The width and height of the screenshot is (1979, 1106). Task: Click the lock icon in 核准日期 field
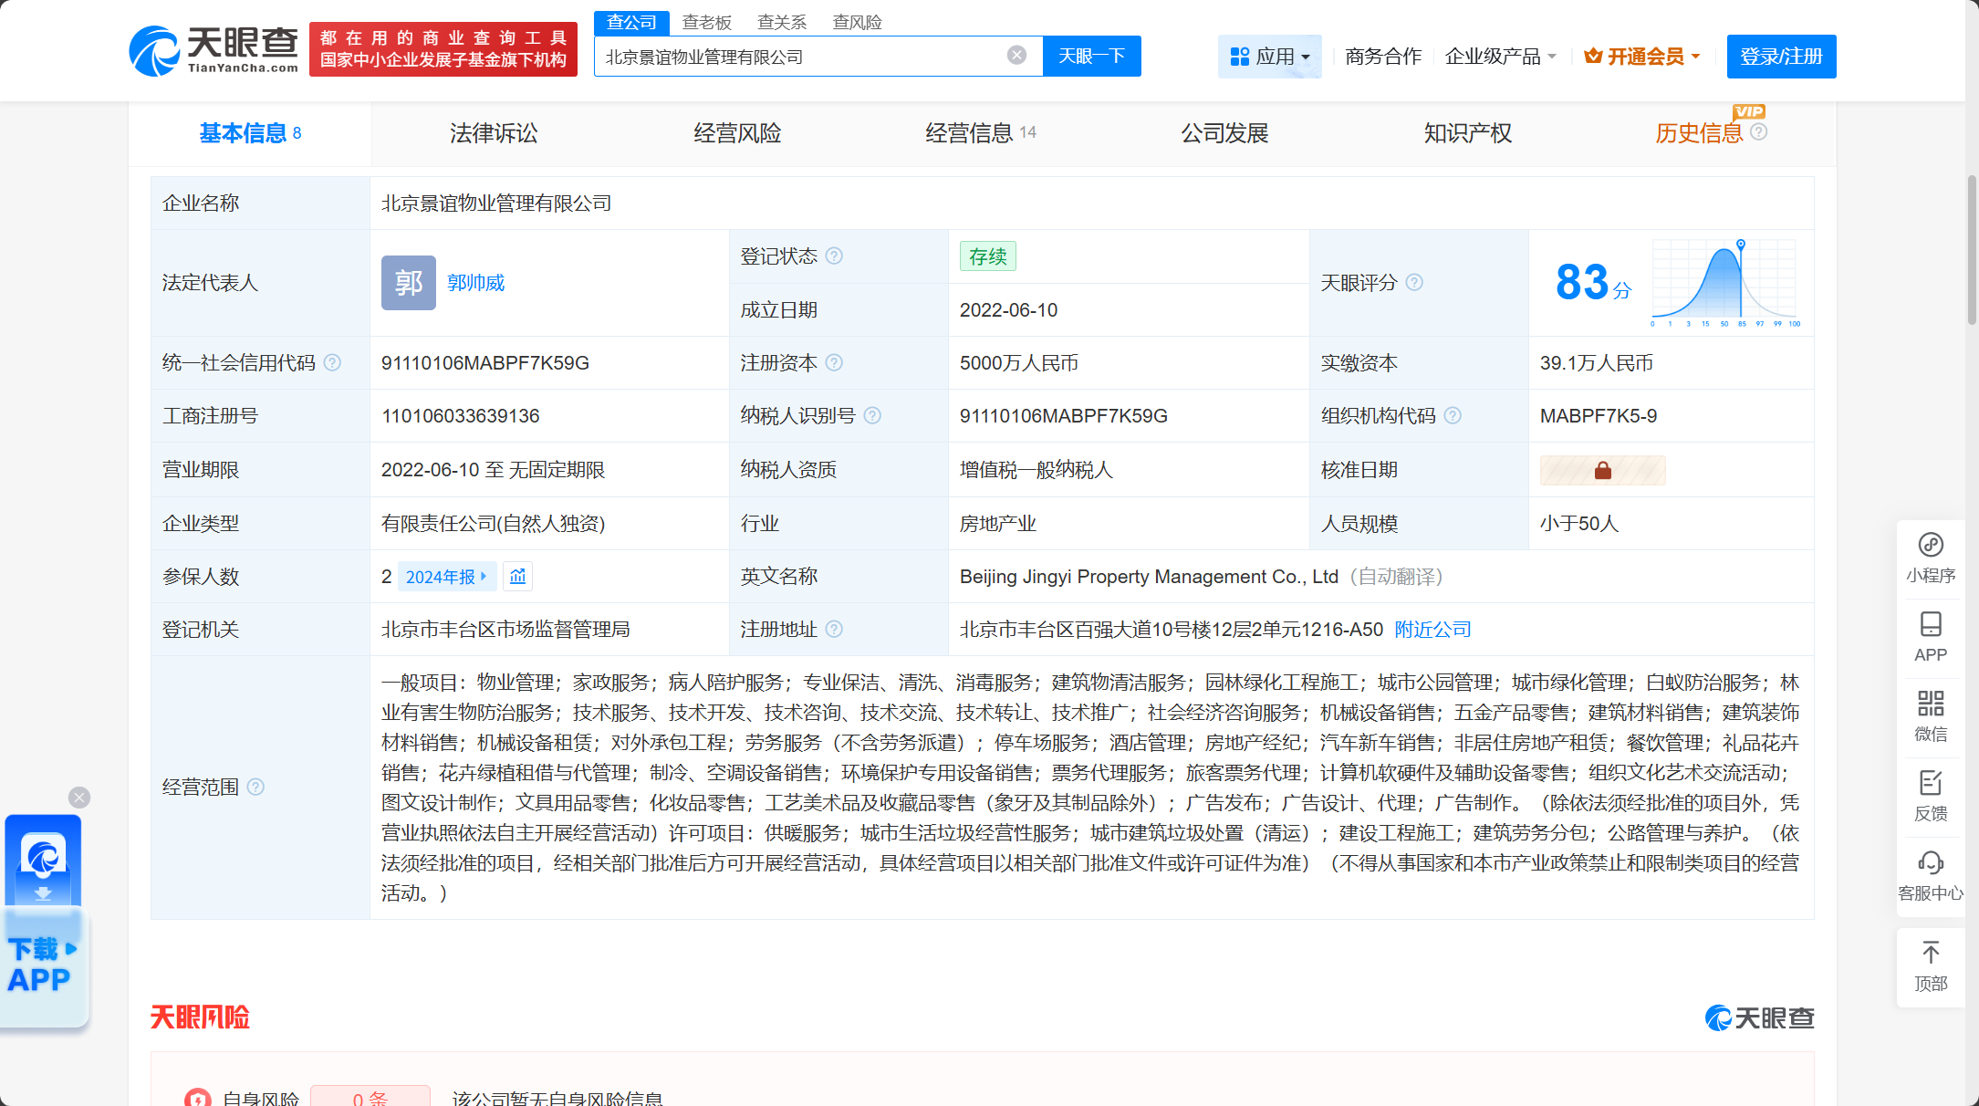1602,470
